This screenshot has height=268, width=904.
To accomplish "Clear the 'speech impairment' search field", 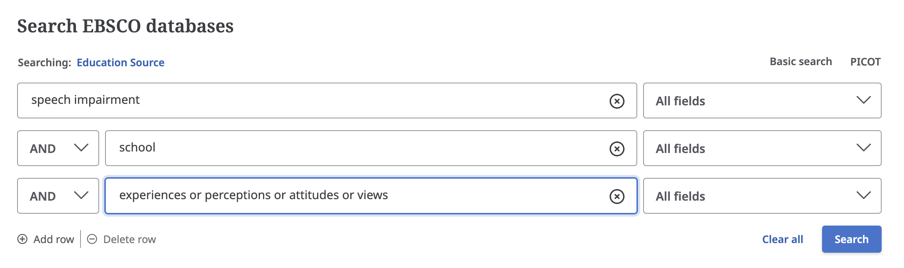I will (617, 101).
